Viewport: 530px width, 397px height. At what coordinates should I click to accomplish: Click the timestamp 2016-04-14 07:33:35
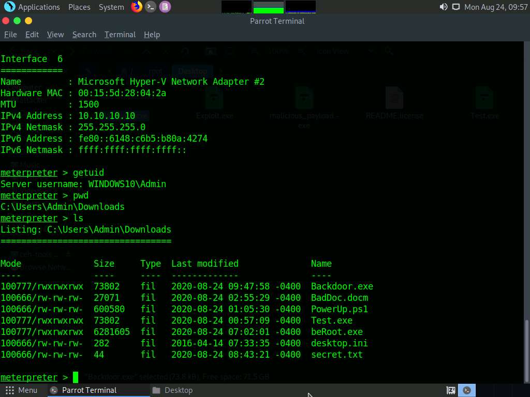pos(220,343)
